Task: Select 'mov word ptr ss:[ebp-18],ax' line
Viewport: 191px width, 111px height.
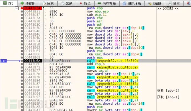Action: pyautogui.click(x=113, y=74)
